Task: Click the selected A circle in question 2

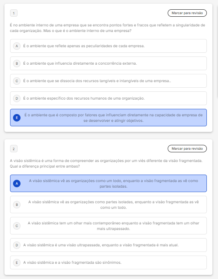Action: click(x=17, y=184)
